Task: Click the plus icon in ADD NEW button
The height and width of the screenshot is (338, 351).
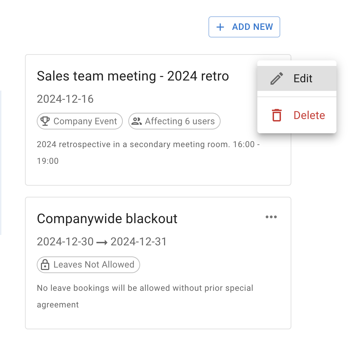Action: tap(220, 27)
